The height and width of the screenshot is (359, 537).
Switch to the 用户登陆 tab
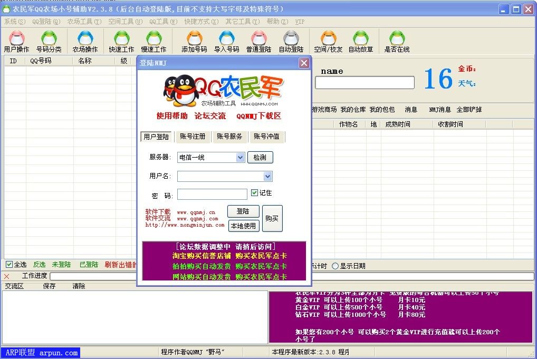tap(156, 137)
